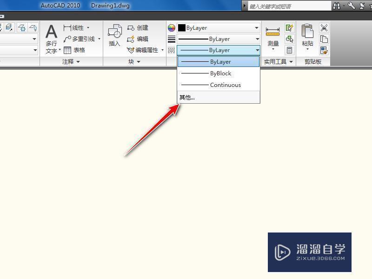Expand the 注释 annotation panel
Screen dimensions: 372x279
78,61
